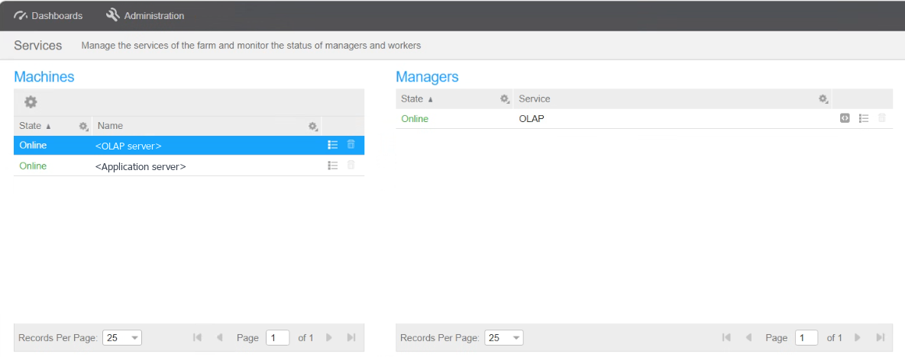Image resolution: width=905 pixels, height=357 pixels.
Task: Click Machines page number input field
Action: (278, 338)
